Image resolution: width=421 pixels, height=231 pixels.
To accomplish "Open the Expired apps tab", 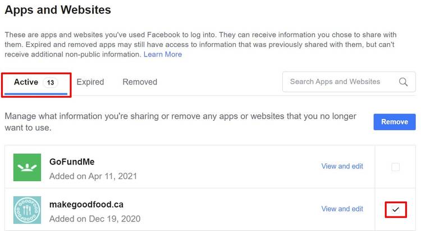I will [90, 82].
